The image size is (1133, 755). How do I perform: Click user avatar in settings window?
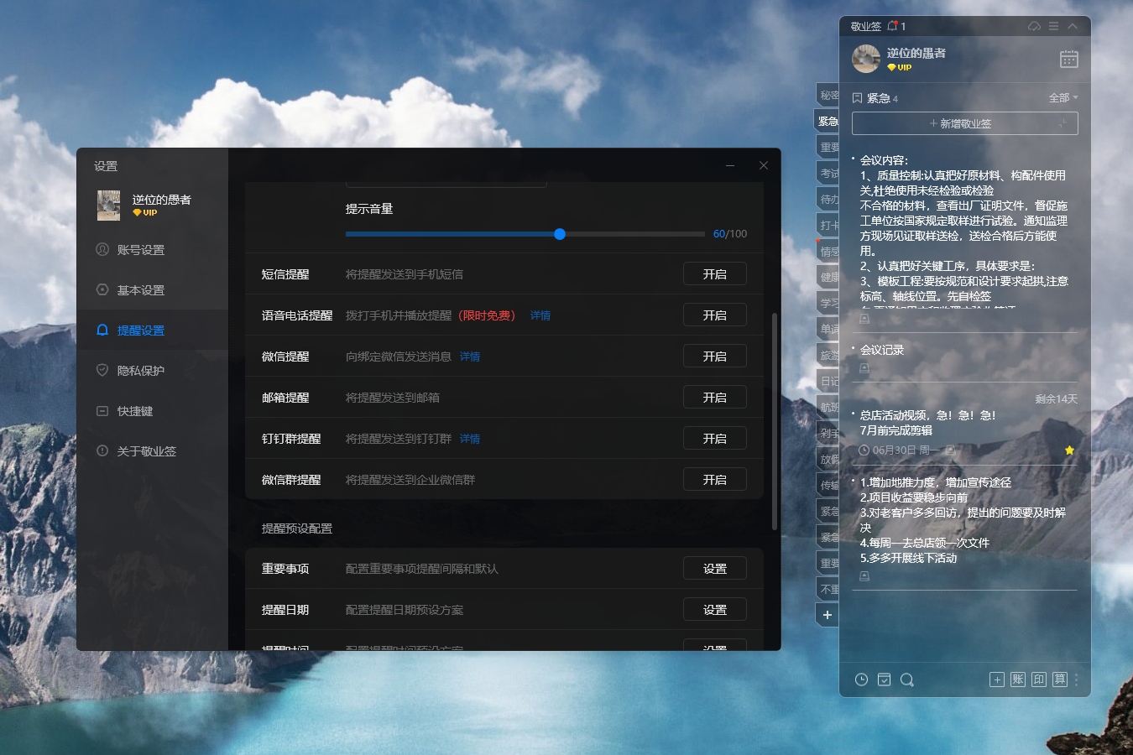pyautogui.click(x=108, y=206)
